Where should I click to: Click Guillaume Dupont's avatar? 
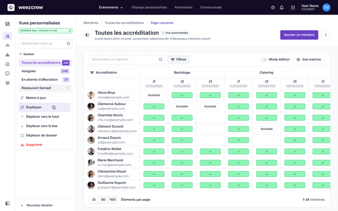coord(91,185)
